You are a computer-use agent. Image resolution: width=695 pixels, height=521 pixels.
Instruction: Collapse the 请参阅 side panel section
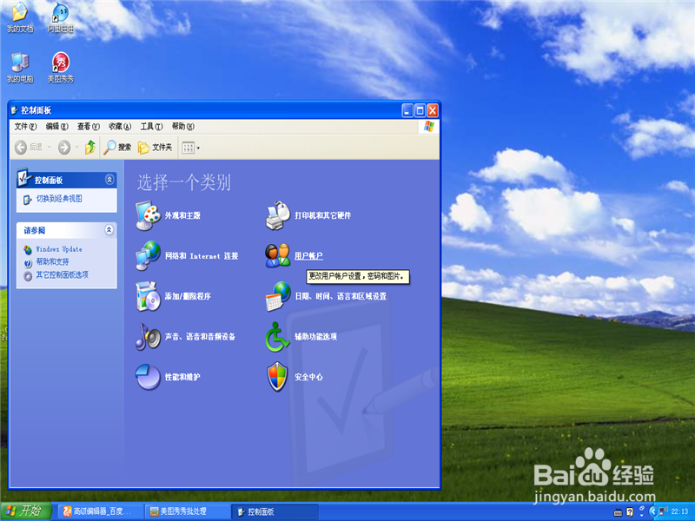[x=109, y=229]
